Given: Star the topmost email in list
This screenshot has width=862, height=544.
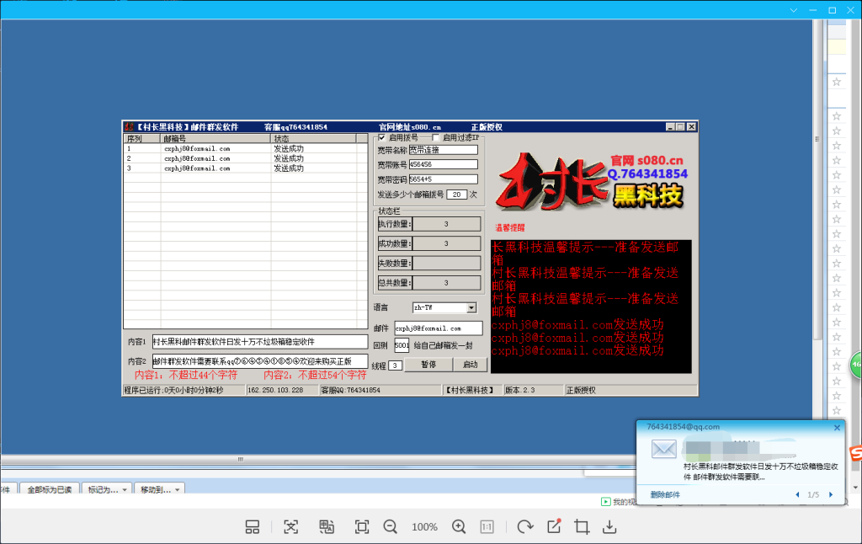Looking at the screenshot, I should [x=836, y=83].
